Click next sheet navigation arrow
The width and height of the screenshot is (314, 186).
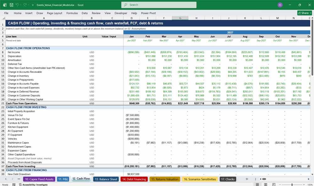coord(13,179)
